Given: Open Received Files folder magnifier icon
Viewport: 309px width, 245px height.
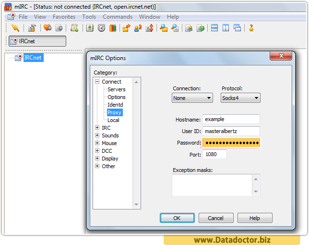Looking at the screenshot, I should tap(164, 28).
